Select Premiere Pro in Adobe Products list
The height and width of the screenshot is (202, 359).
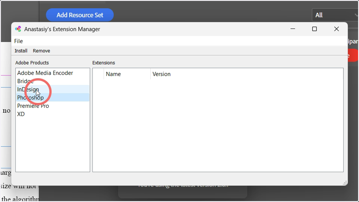click(x=53, y=106)
